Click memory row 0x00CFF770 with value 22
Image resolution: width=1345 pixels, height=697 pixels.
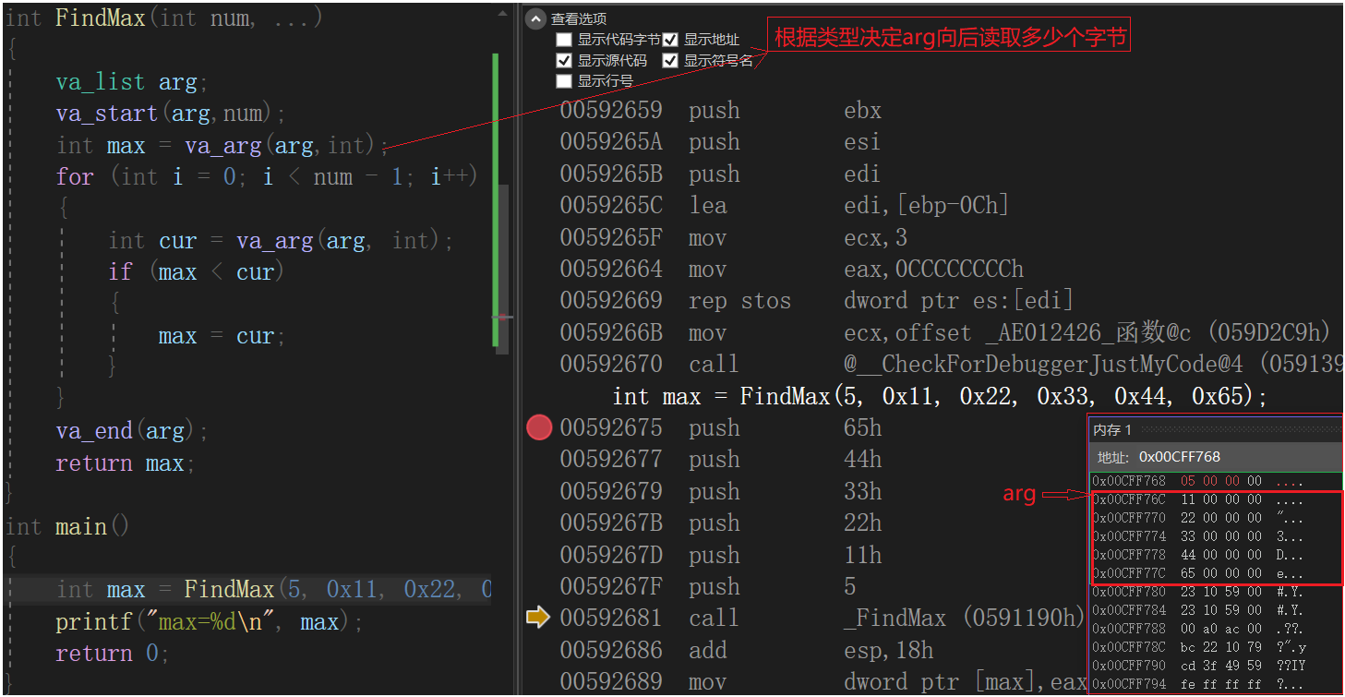[x=1197, y=518]
